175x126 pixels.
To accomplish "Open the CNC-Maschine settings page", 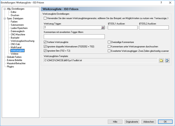I will 18,35.
